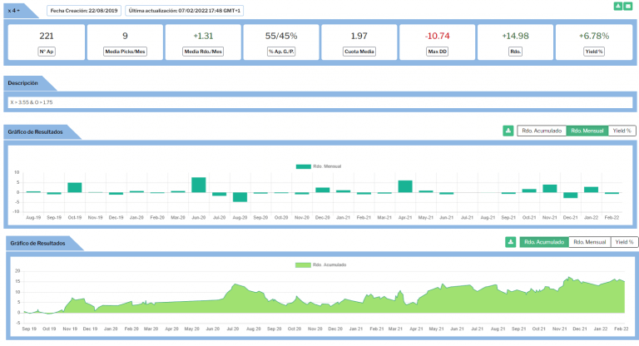The height and width of the screenshot is (346, 639).
Task: Toggle the Rdo. Acumulado legend swatch
Action: 301,264
